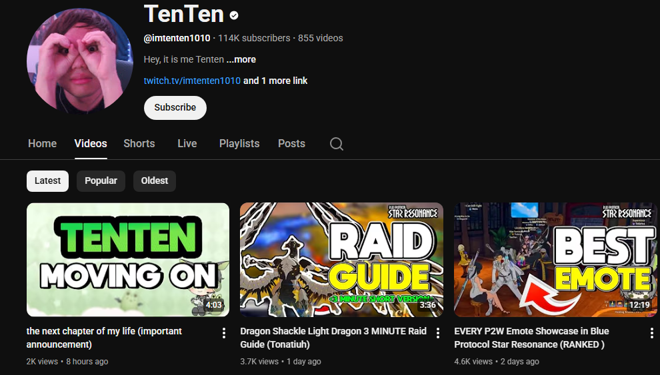Open the Playlists tab

[239, 144]
